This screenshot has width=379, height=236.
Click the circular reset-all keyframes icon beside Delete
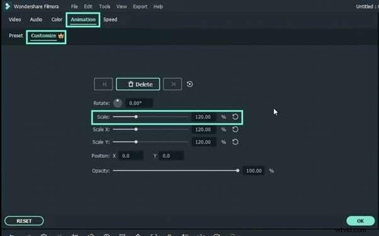tap(189, 84)
